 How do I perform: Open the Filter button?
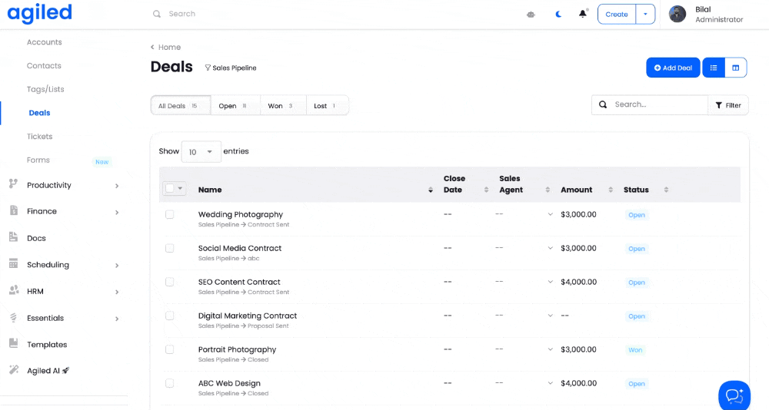[x=727, y=105]
